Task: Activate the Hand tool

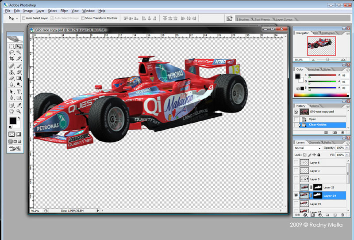Action: click(x=12, y=111)
